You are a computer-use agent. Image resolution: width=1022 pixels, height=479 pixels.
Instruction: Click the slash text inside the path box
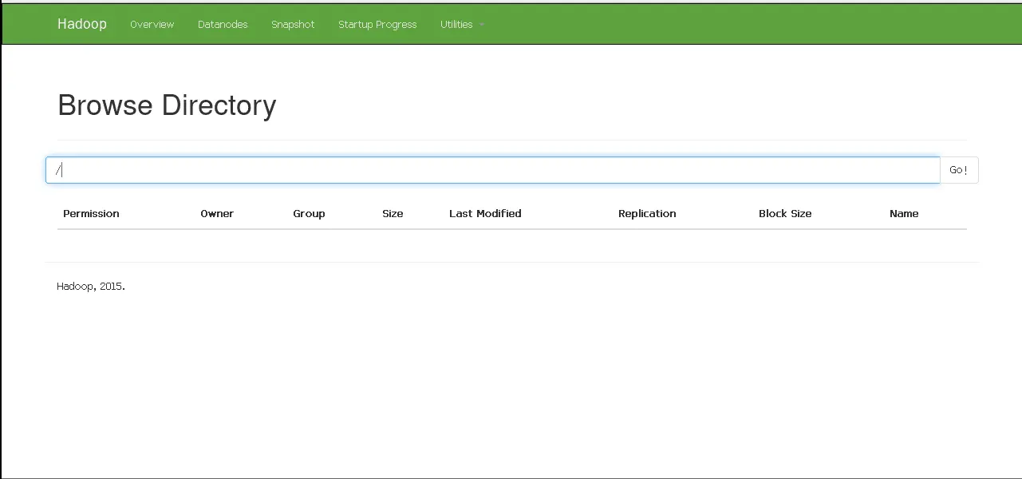coord(58,170)
